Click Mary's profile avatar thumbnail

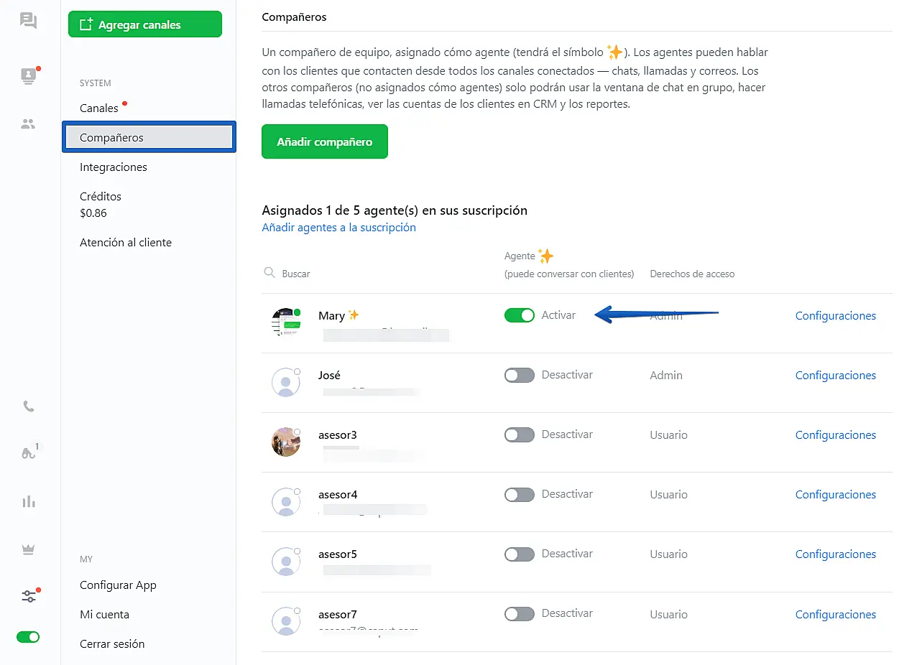pos(286,322)
